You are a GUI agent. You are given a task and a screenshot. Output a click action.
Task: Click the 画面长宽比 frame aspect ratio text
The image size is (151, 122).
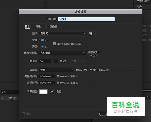tap(94, 53)
